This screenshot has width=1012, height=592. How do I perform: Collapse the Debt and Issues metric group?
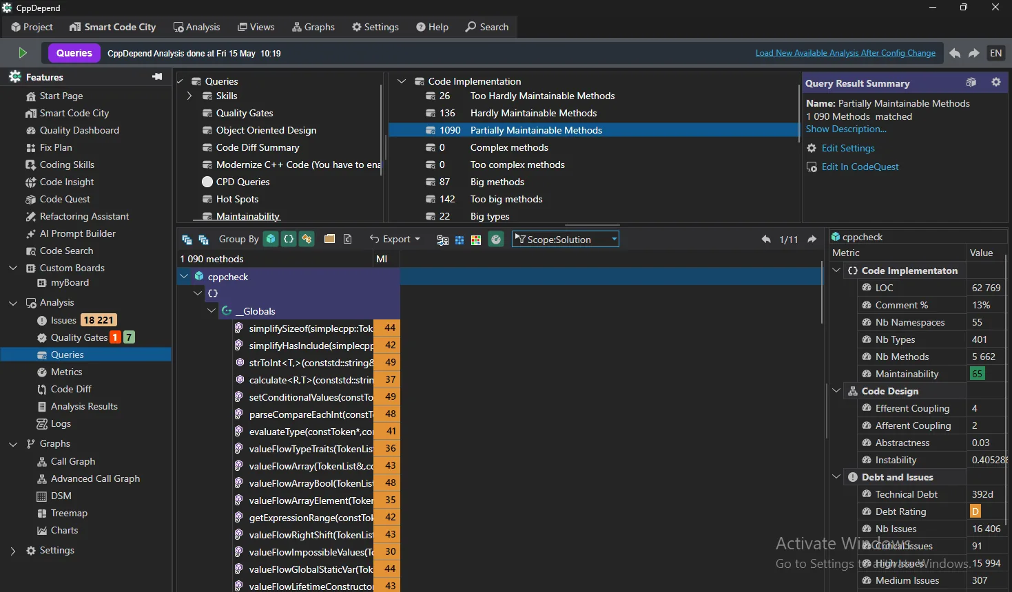point(836,477)
